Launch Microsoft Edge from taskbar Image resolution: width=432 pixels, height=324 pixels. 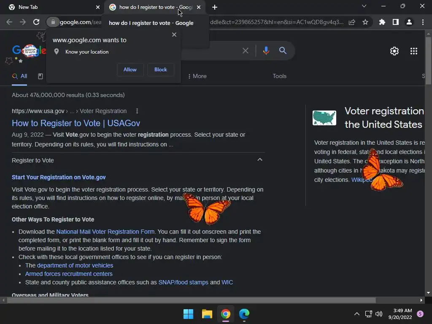point(244,314)
